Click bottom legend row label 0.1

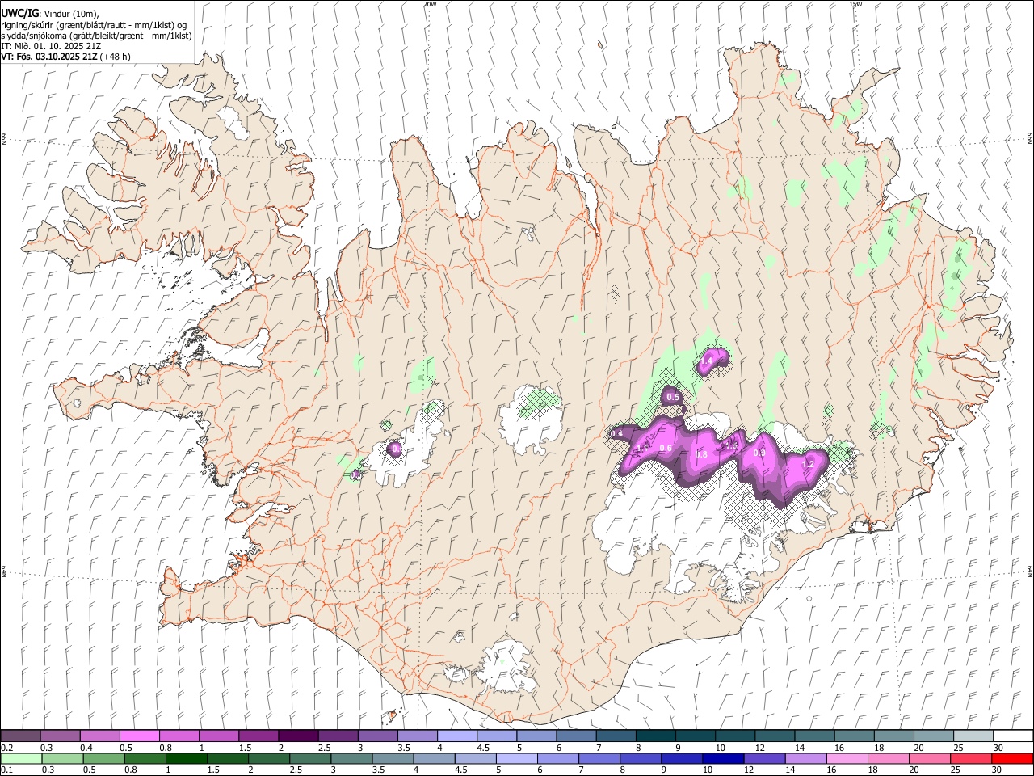pyautogui.click(x=6, y=770)
